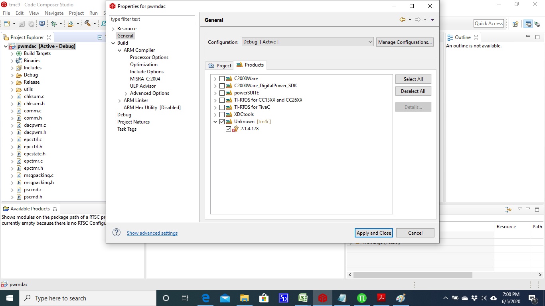Check the powerSUITE product checkbox
Viewport: 545px width, 306px height.
(222, 93)
